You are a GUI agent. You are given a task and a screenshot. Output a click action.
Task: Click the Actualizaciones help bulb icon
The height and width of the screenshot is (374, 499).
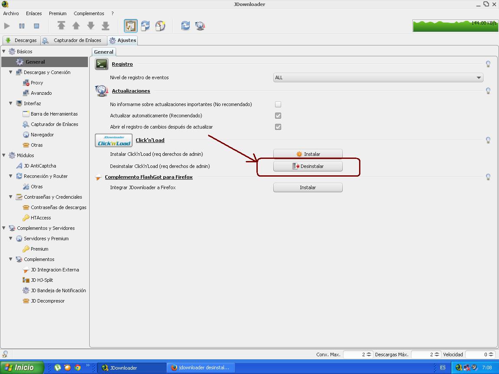pos(488,91)
